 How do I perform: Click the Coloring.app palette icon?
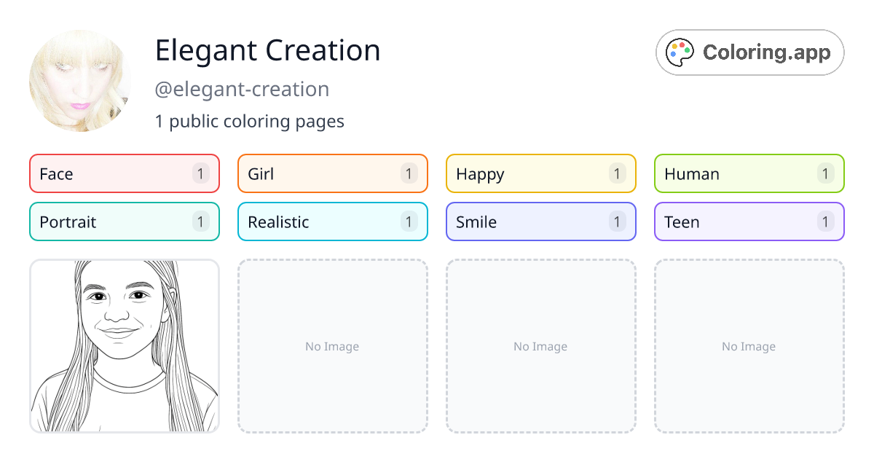click(x=681, y=52)
